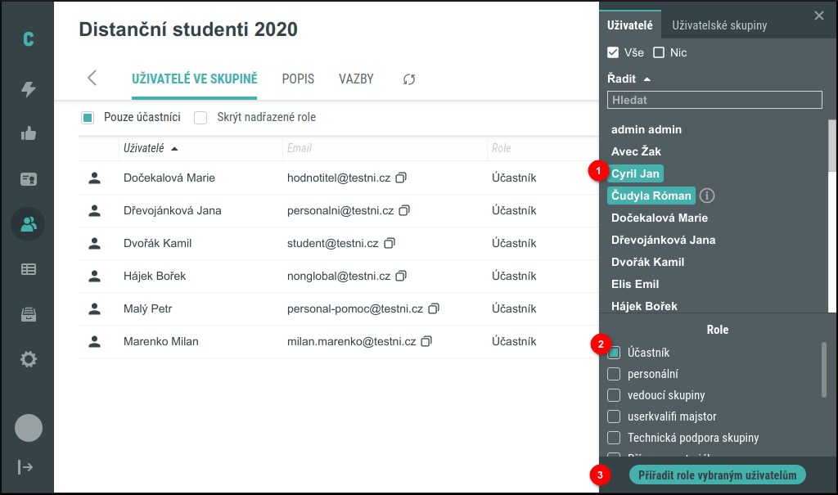Click the refresh icon next to VAZBY tab

(x=408, y=79)
